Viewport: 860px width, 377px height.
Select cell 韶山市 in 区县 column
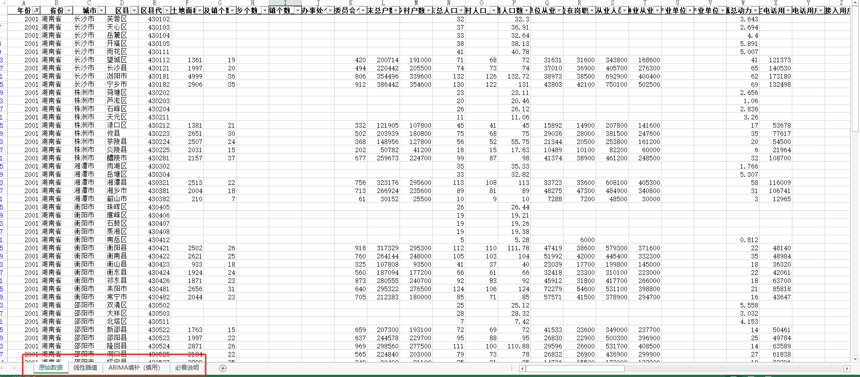click(122, 199)
